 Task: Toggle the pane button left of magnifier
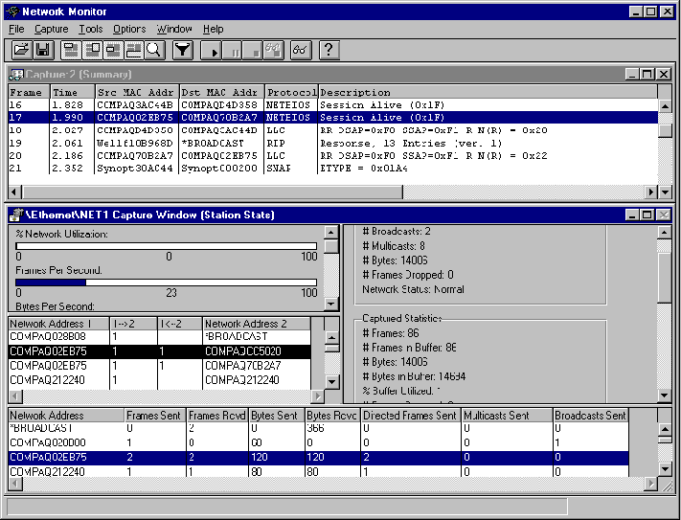point(134,50)
